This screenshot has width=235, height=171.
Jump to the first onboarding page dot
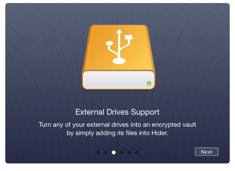pyautogui.click(x=98, y=152)
